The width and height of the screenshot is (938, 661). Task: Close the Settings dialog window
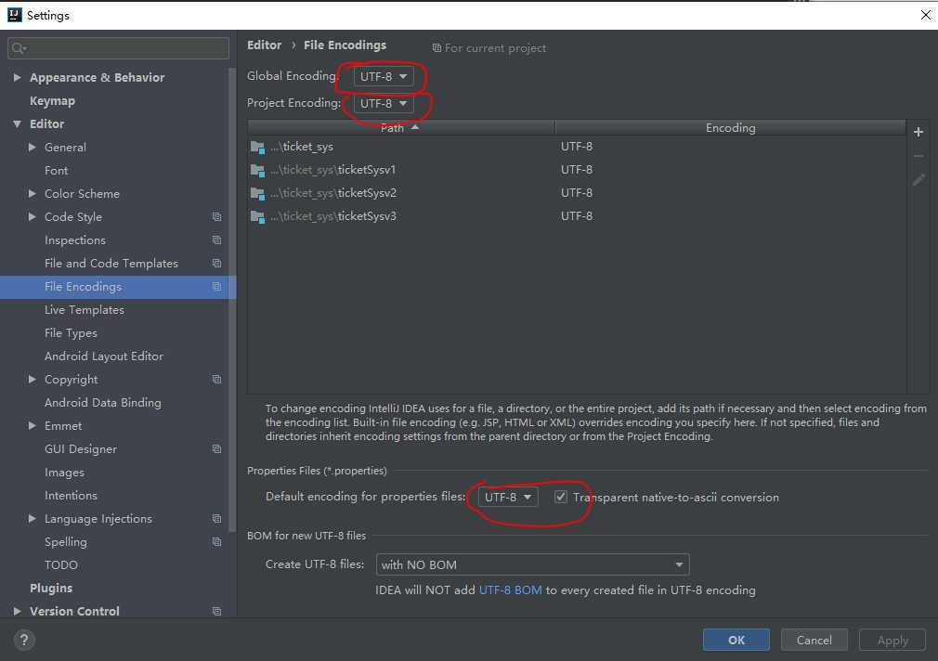(925, 15)
